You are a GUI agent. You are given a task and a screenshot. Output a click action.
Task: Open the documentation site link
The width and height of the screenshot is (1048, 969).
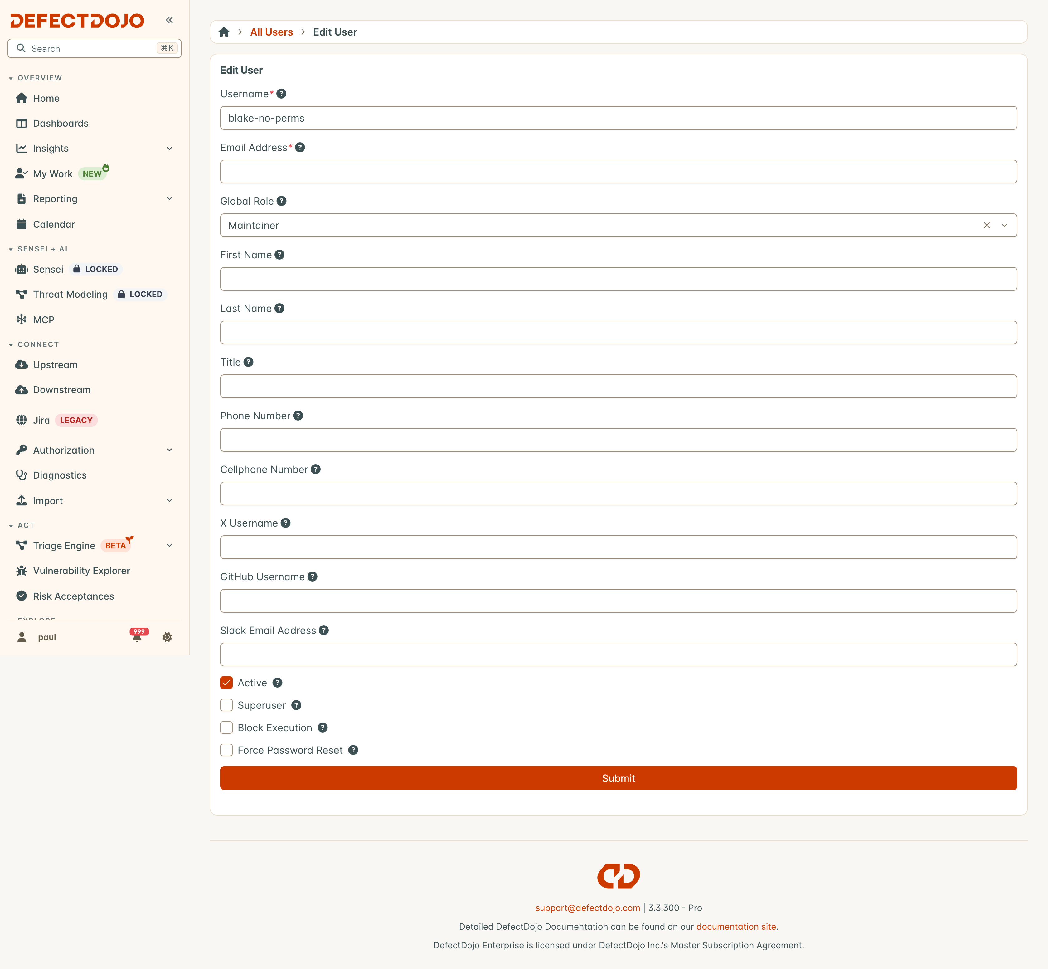pyautogui.click(x=735, y=927)
